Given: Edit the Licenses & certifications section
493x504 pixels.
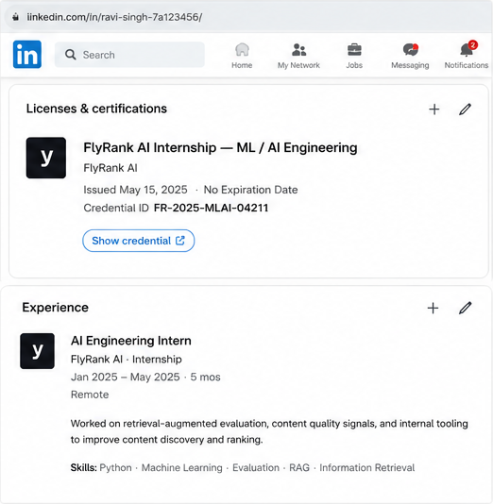Looking at the screenshot, I should [x=465, y=109].
